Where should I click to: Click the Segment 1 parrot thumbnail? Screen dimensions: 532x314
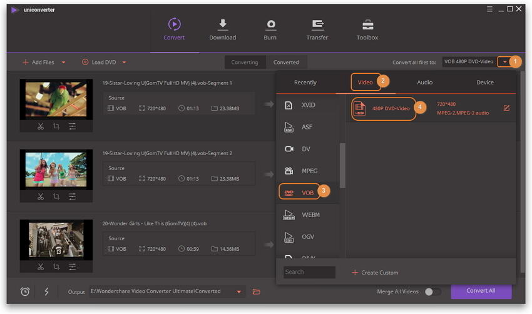click(x=56, y=99)
